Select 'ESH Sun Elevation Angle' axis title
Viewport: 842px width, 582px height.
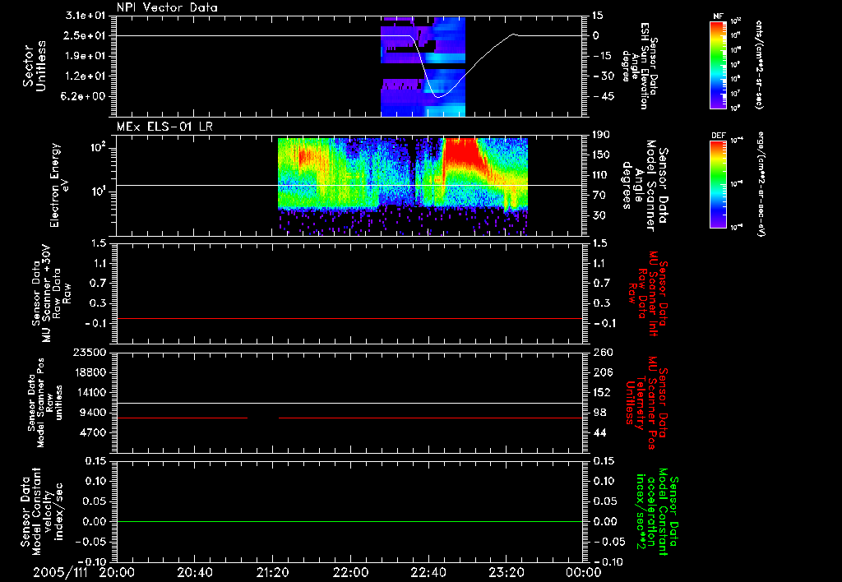coord(641,66)
